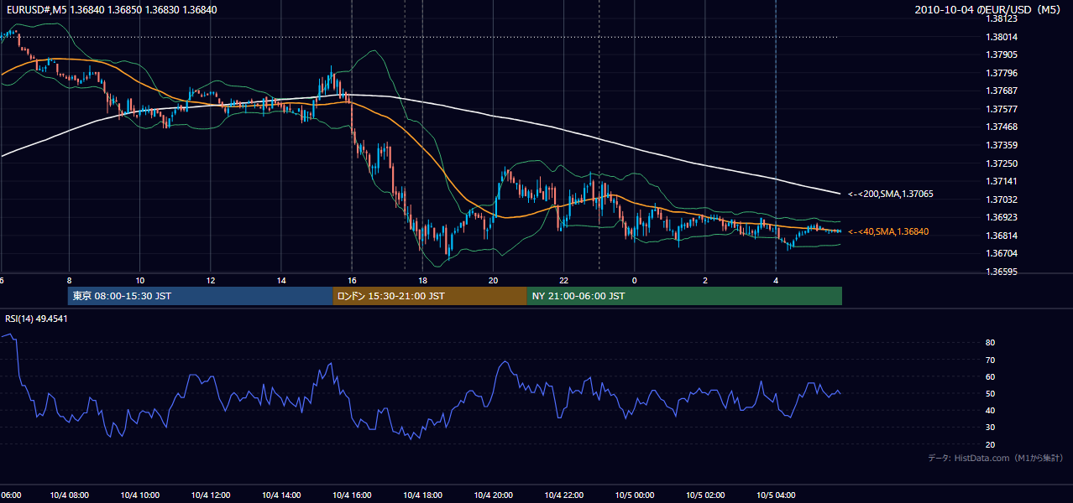Screen dimensions: 1073x503
Task: Click hour label 20 under price chart
Action: tap(493, 280)
